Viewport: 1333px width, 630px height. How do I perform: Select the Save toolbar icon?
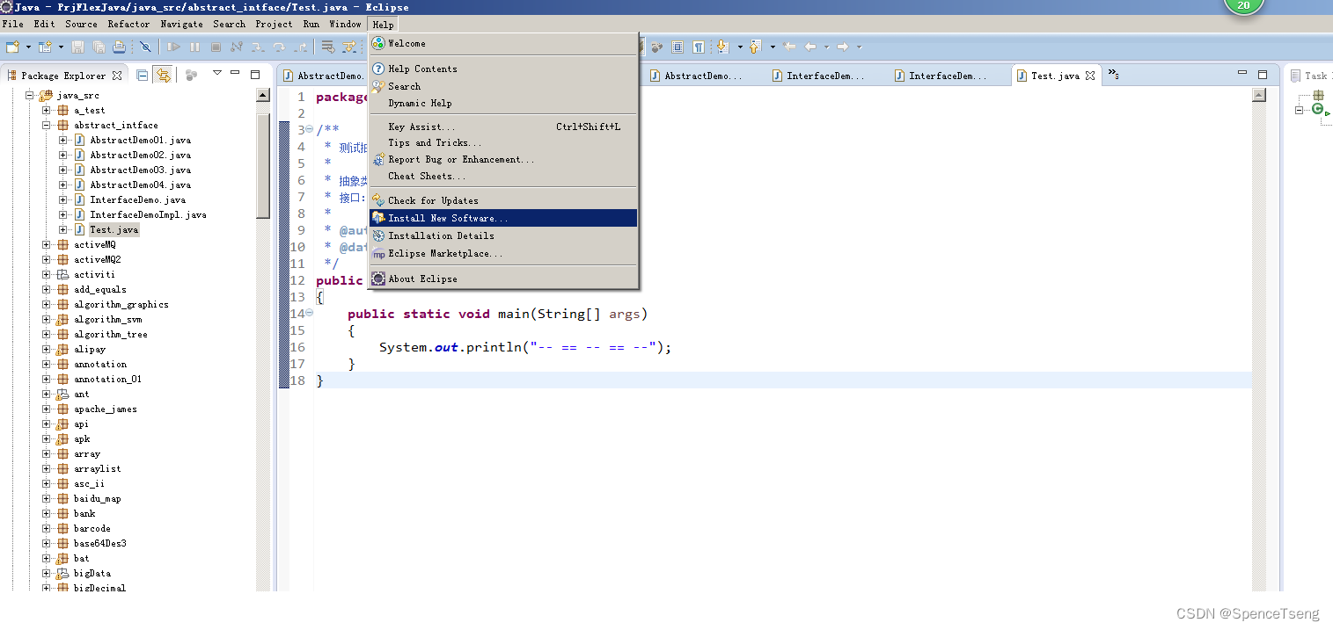(77, 47)
